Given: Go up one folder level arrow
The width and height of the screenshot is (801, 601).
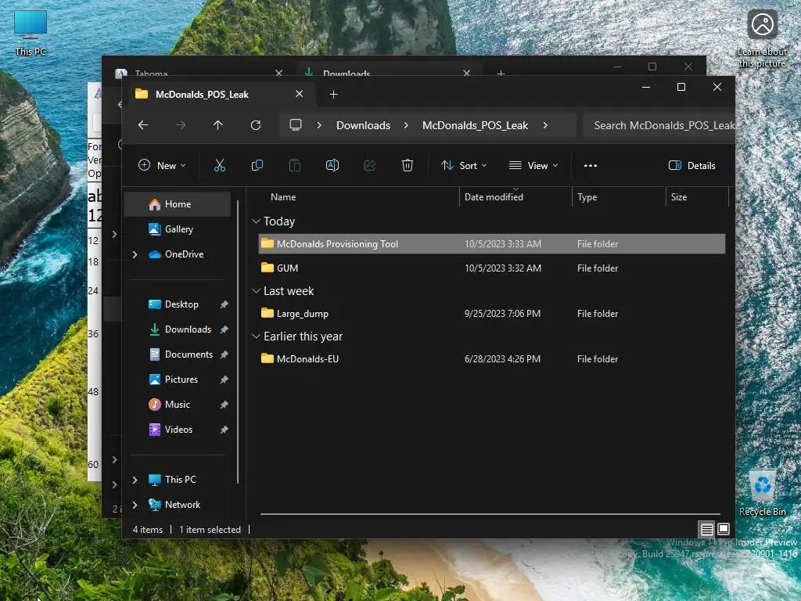Looking at the screenshot, I should [x=218, y=125].
